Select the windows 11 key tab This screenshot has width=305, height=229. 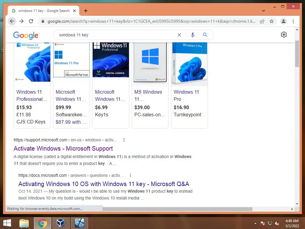coord(43,11)
